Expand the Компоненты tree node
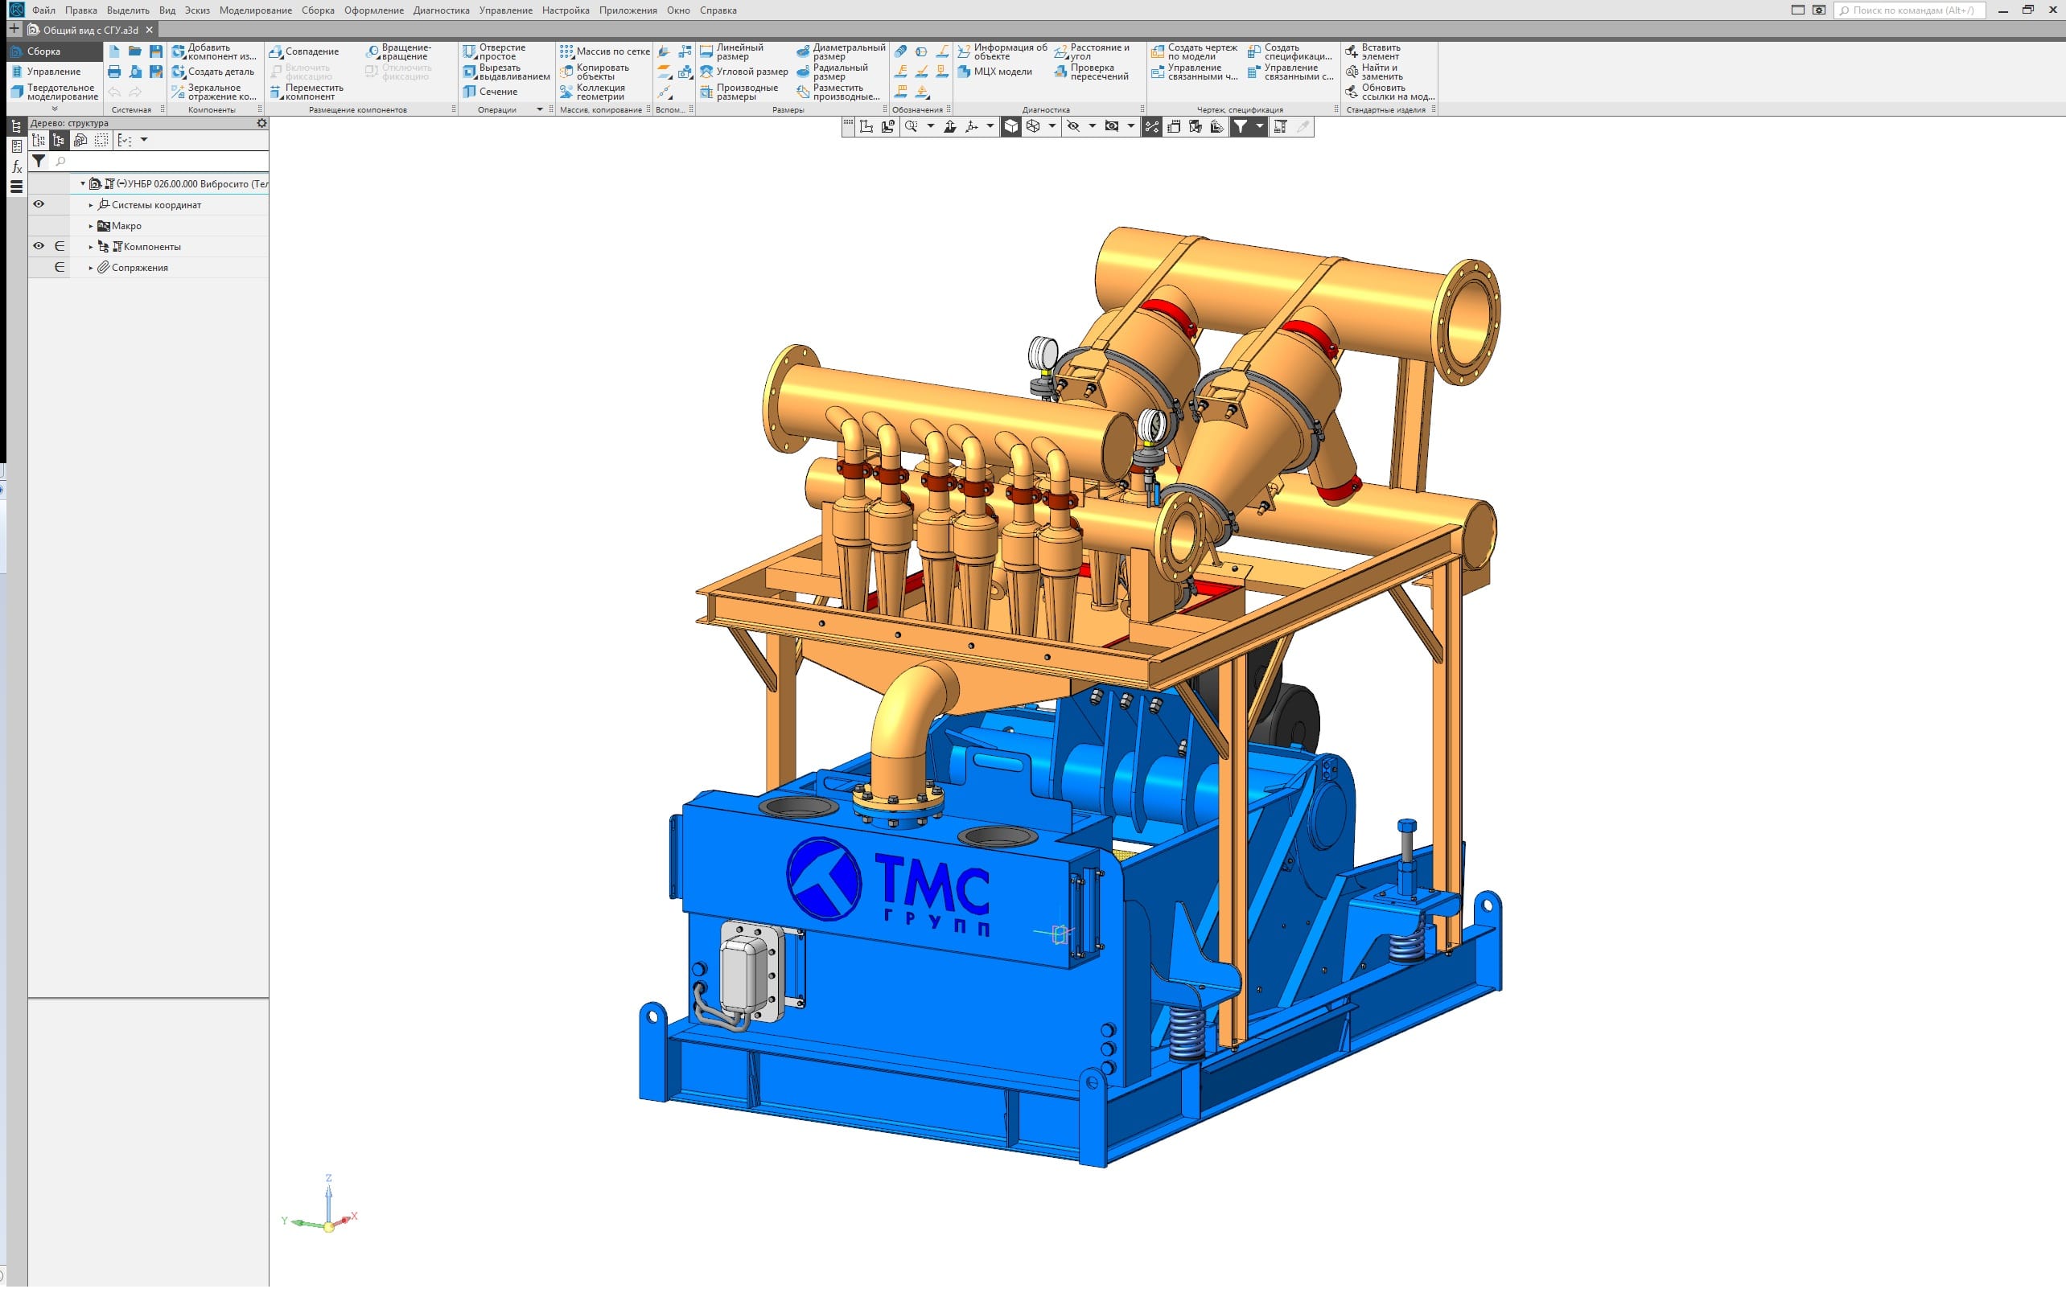The width and height of the screenshot is (2066, 1293). tap(91, 247)
